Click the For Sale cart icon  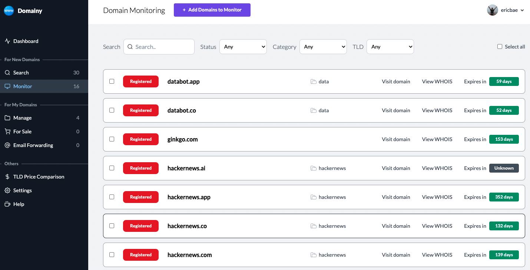coord(7,131)
